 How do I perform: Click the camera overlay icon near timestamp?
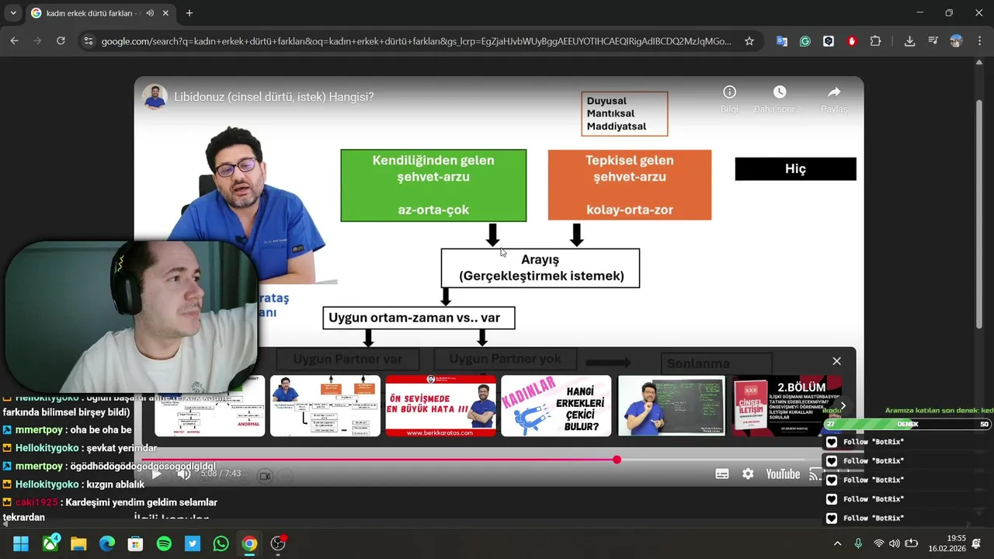click(x=265, y=475)
